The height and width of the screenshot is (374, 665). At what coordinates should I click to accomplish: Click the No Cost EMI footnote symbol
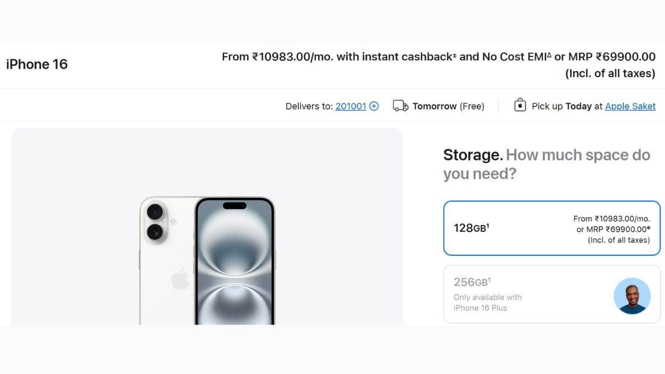549,54
